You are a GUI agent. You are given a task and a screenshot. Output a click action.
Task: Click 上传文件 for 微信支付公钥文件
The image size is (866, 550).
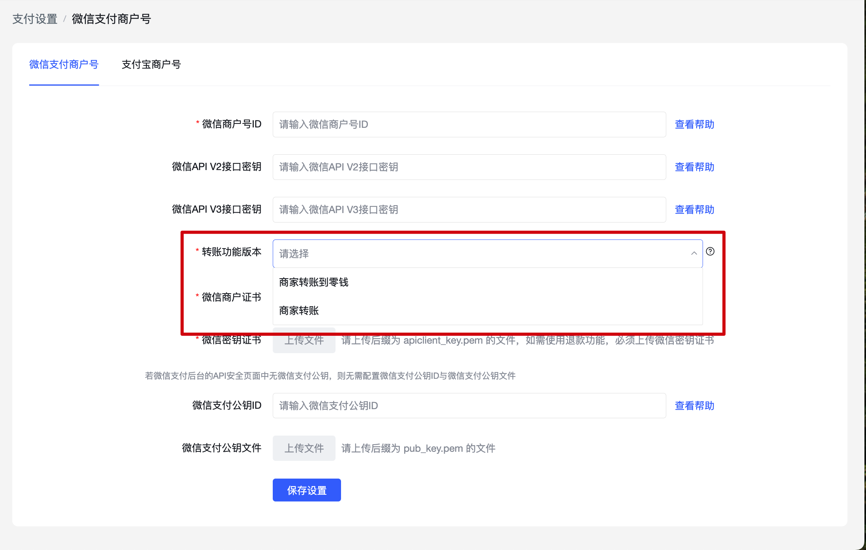(304, 448)
